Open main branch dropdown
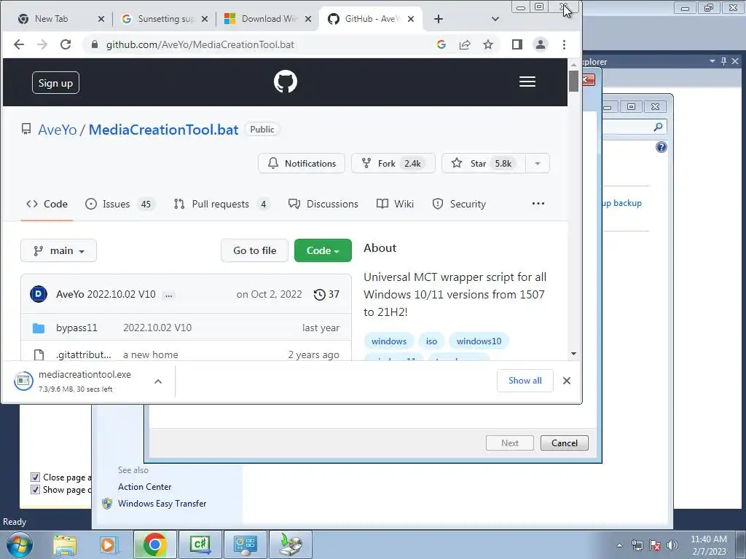746x559 pixels. click(58, 250)
